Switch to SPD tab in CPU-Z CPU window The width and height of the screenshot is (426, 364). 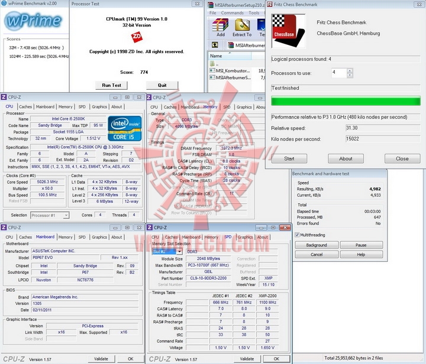coord(82,106)
